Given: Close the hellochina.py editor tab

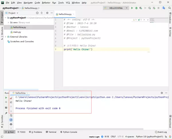Looking at the screenshot, I should click(73, 14).
